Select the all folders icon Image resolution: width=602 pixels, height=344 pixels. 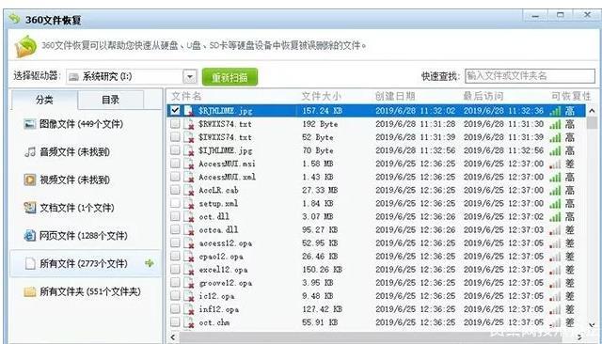[x=29, y=292]
